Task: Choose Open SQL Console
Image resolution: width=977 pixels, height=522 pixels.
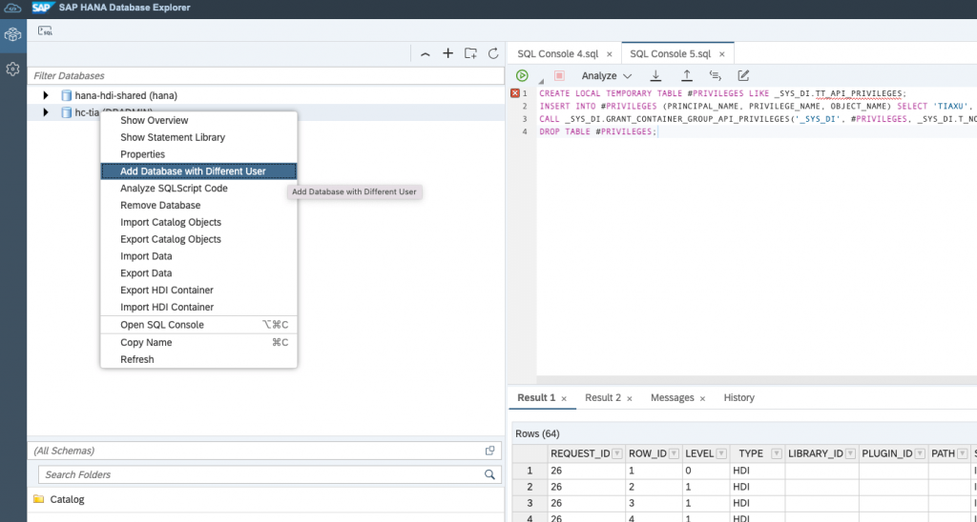Action: click(x=198, y=325)
